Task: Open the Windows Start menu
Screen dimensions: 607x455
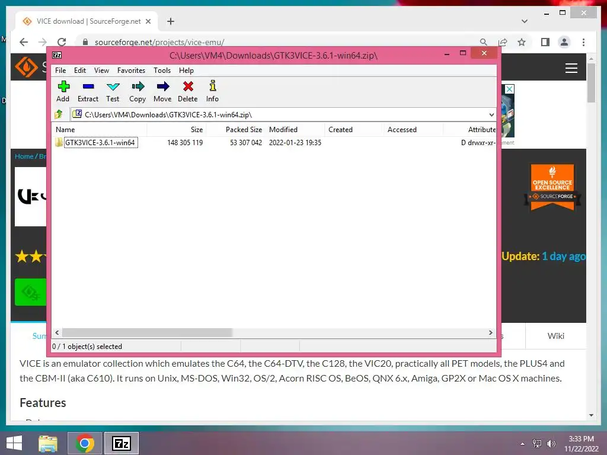Action: [14, 443]
